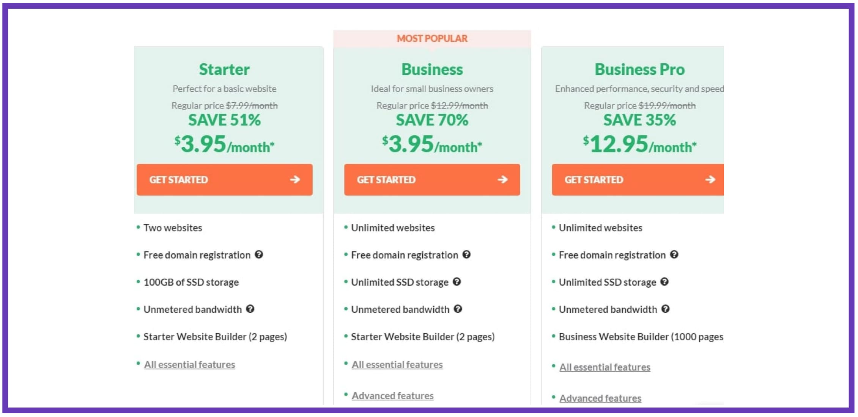The image size is (858, 417).
Task: Click the arrow on Business Get Started button
Action: tap(503, 179)
